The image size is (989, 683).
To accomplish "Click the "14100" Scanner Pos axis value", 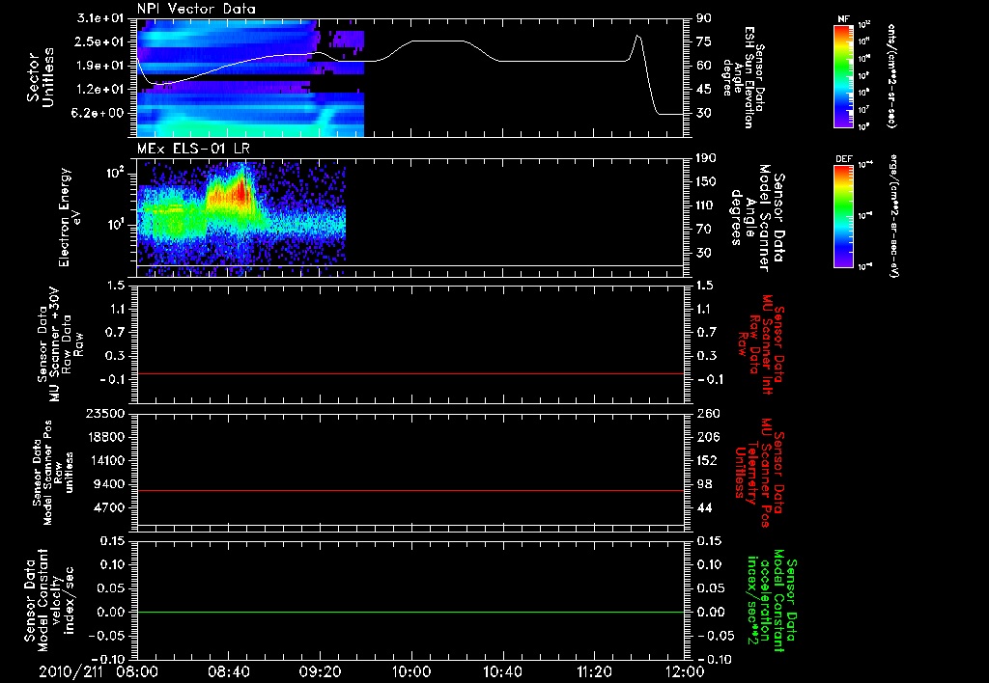I will click(106, 460).
